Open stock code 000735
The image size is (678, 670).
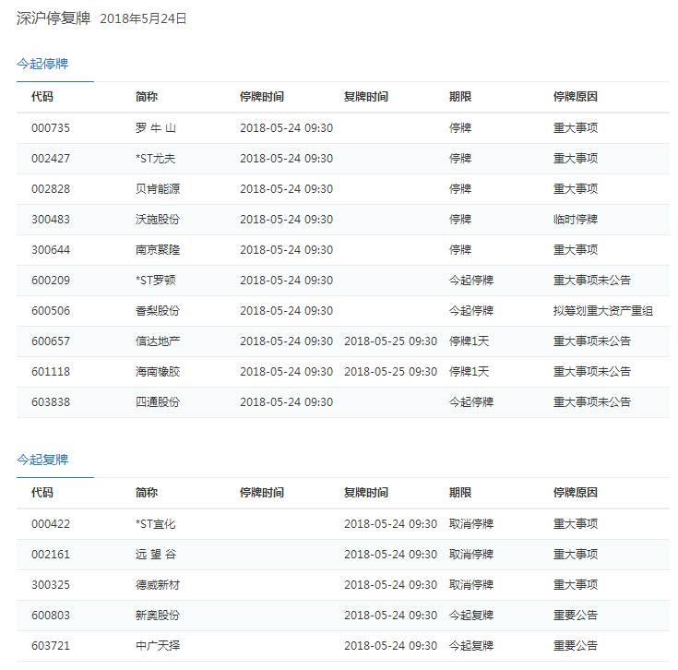coord(50,128)
